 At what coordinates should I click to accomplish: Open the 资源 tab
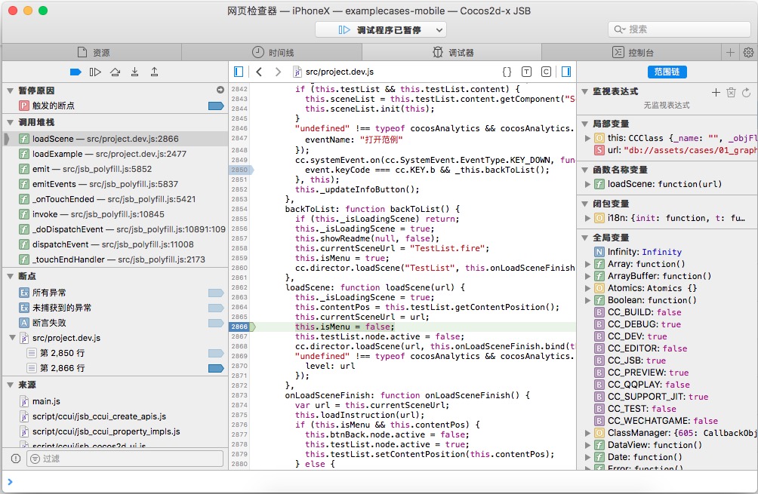(92, 52)
